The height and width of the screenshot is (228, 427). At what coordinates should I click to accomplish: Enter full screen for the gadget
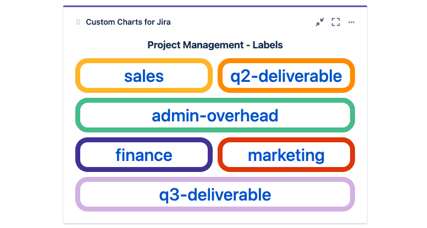coord(336,22)
